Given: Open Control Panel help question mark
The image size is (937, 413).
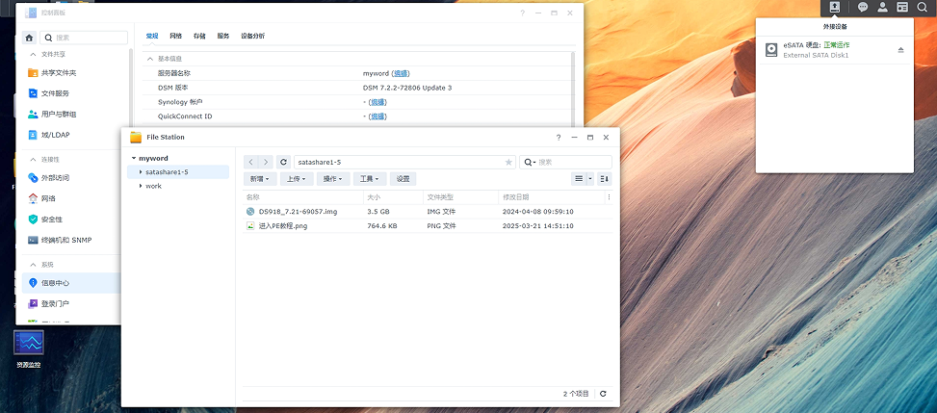Looking at the screenshot, I should point(522,13).
